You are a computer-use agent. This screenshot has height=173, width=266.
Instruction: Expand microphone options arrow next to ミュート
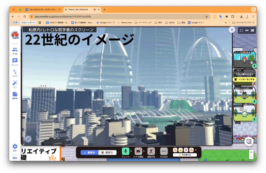point(131,151)
